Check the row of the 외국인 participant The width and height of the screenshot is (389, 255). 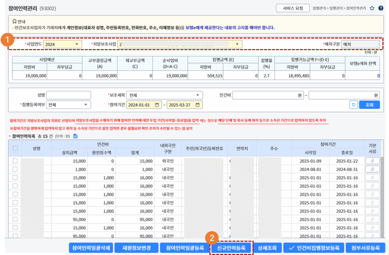coord(15,161)
